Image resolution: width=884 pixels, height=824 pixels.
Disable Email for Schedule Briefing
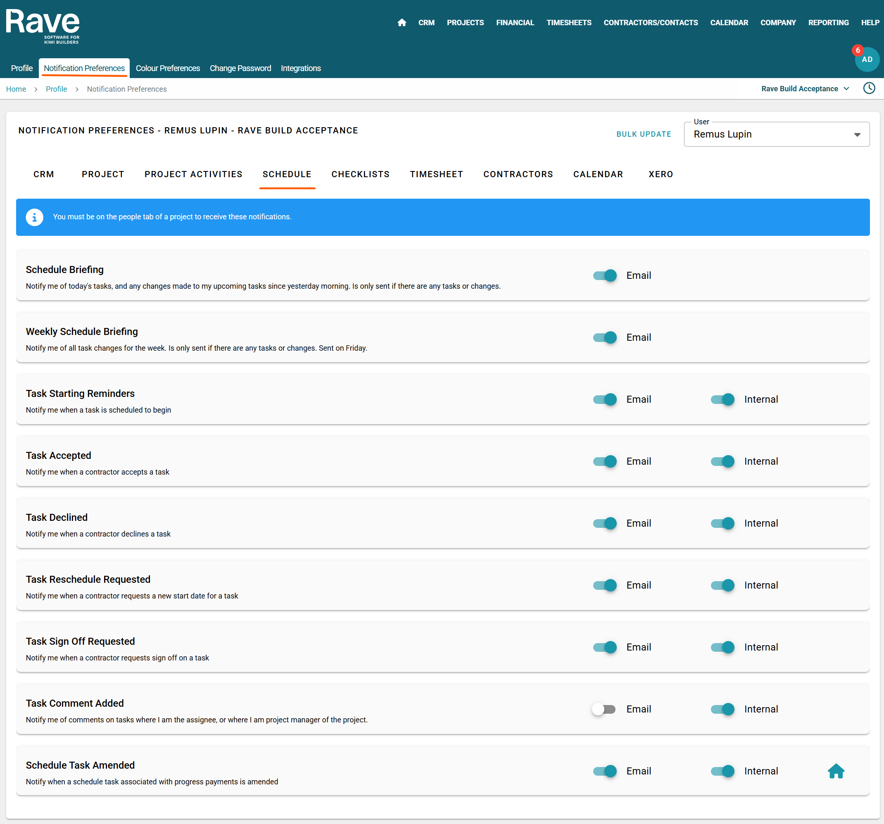click(x=605, y=276)
